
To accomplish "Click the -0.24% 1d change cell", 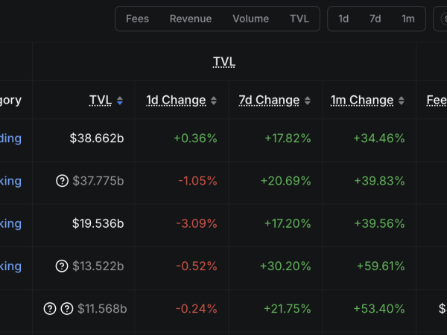I will coord(197,309).
